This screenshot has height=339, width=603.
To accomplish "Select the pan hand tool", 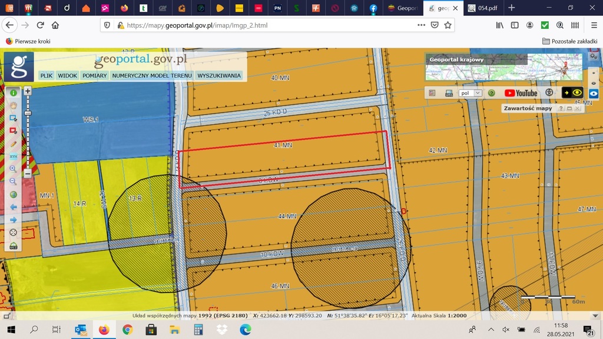I will click(13, 106).
